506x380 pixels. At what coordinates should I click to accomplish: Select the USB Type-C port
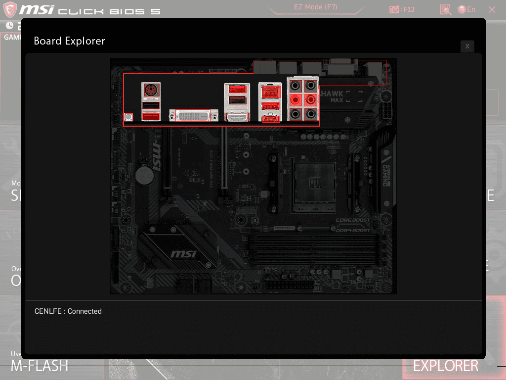click(x=271, y=118)
